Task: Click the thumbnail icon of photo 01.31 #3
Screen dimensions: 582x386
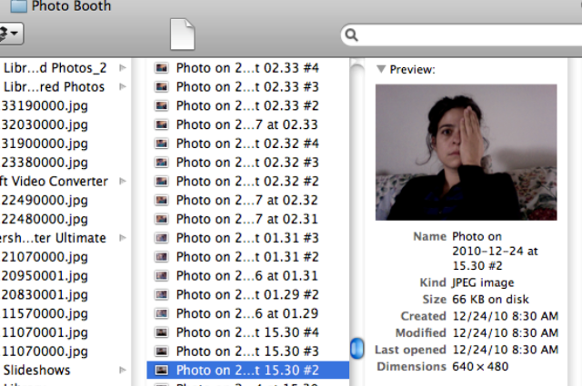Action: 162,238
